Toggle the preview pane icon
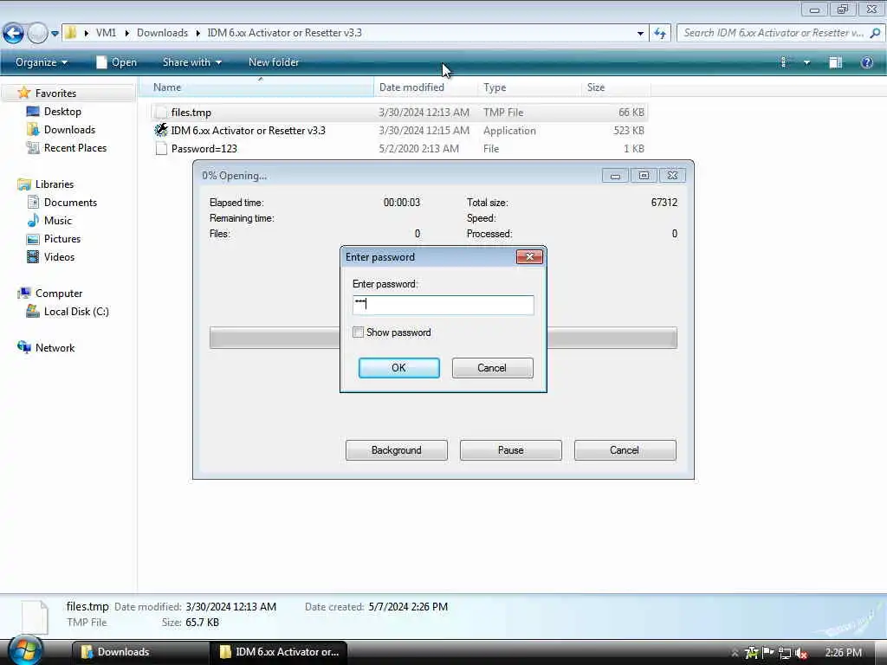The image size is (887, 665). (x=836, y=62)
